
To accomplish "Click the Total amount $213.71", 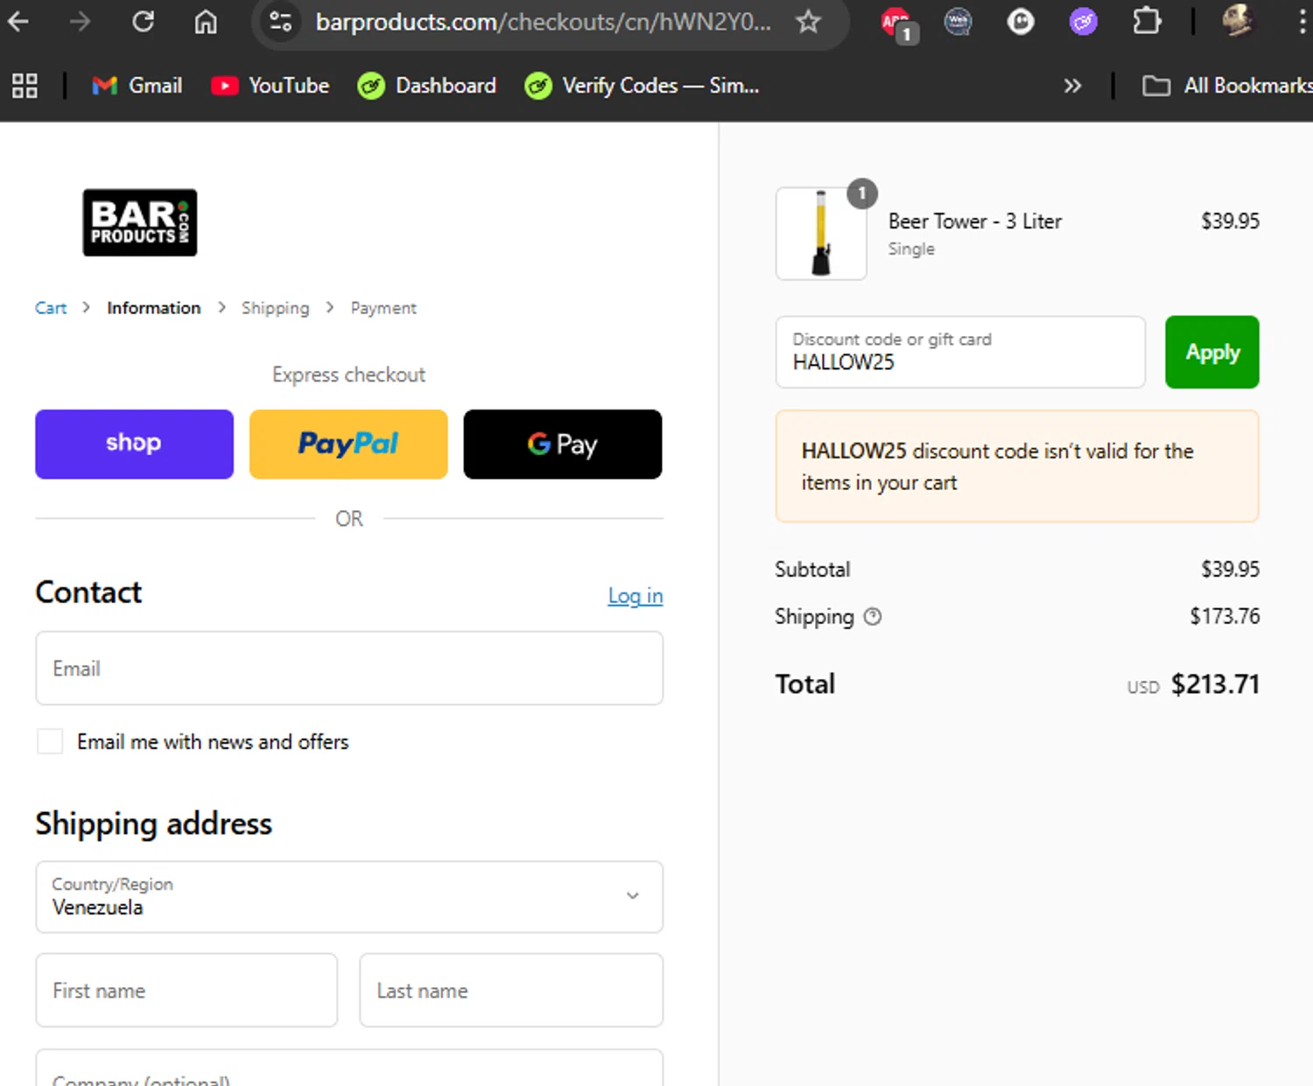I will coord(1215,684).
